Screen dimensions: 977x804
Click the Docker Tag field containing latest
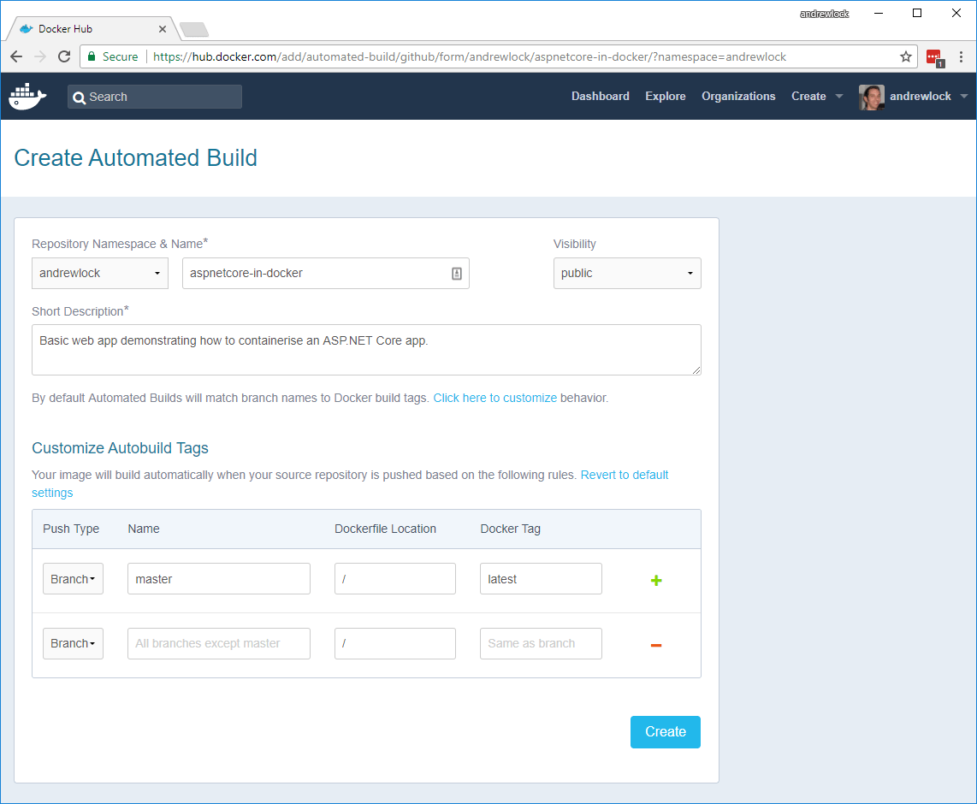click(x=541, y=579)
